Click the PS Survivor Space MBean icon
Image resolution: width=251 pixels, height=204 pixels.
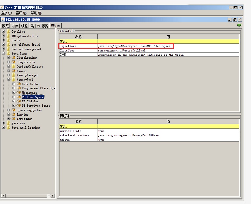tap(19, 106)
